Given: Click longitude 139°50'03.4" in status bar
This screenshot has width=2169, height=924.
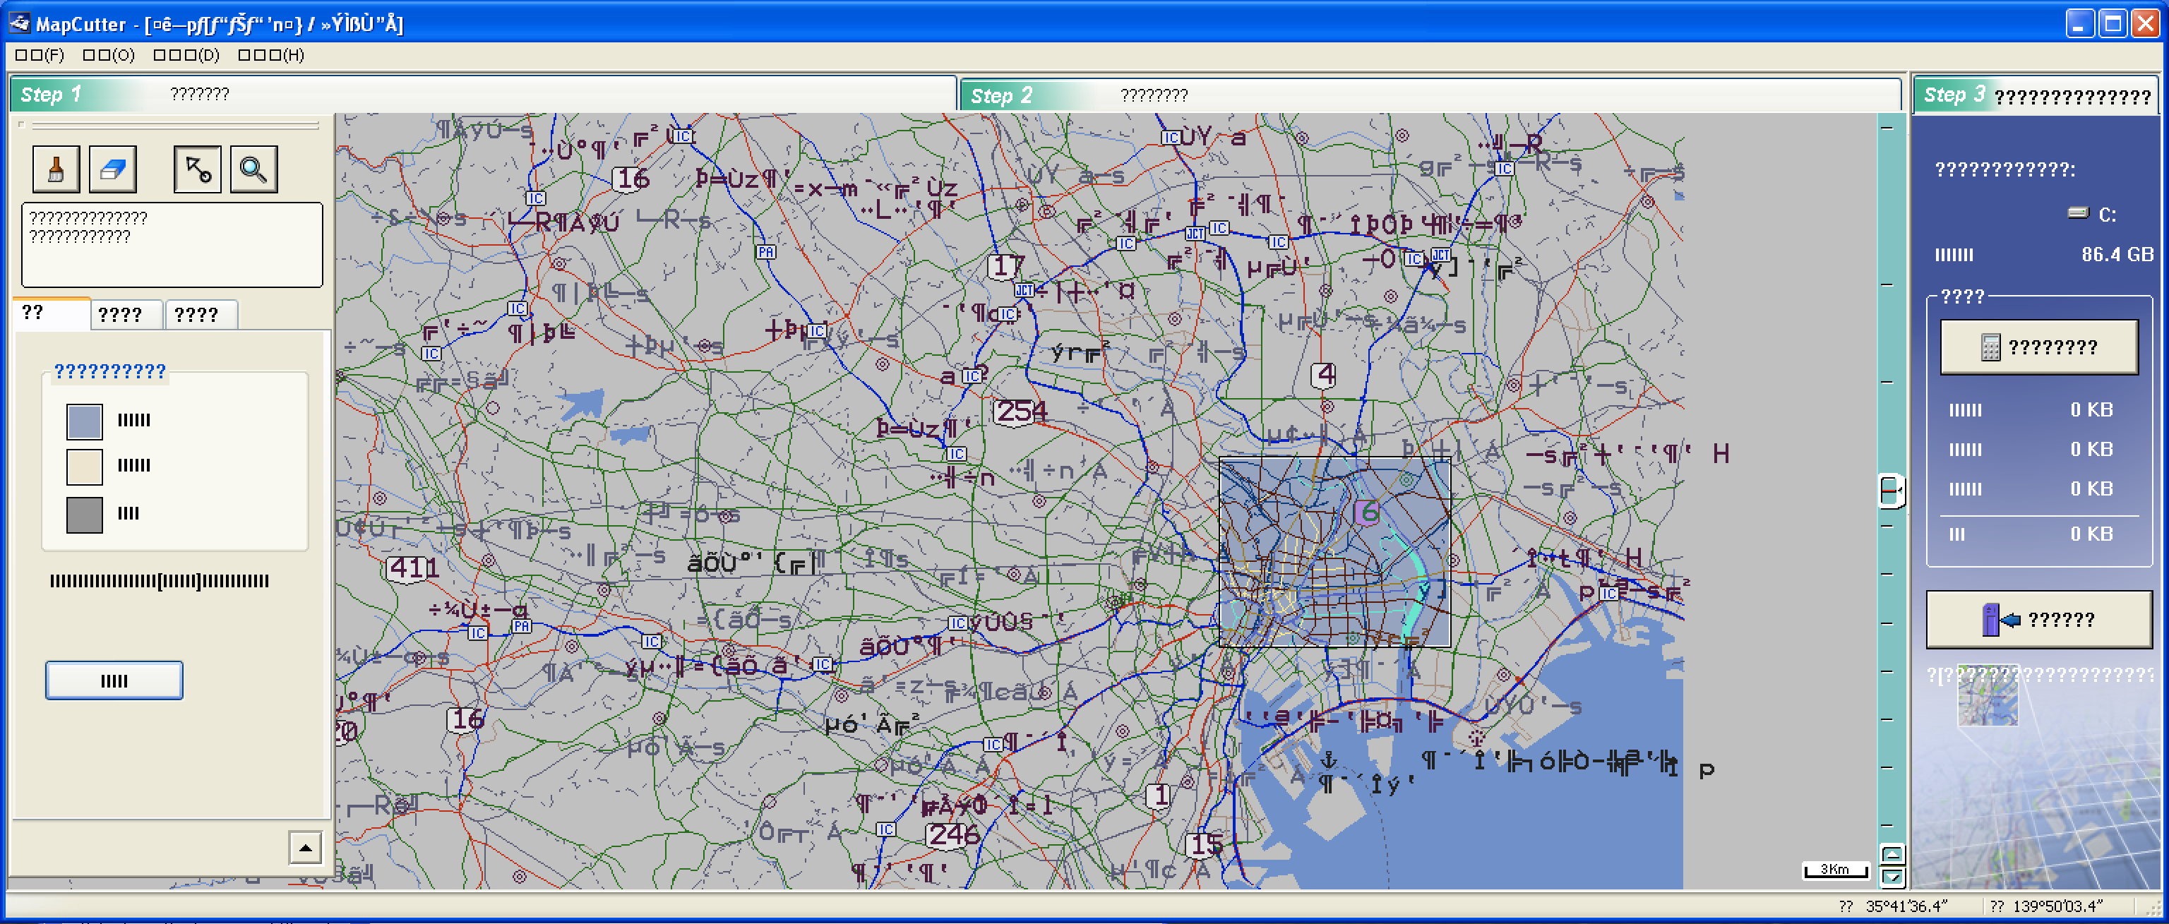Looking at the screenshot, I should coord(2057,906).
